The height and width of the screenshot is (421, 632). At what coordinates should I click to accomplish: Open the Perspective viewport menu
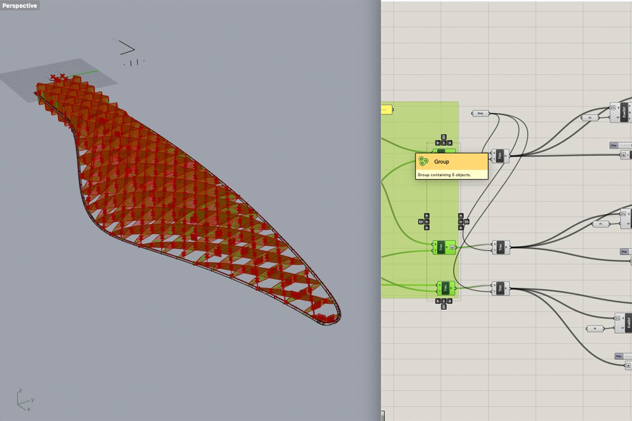click(19, 5)
